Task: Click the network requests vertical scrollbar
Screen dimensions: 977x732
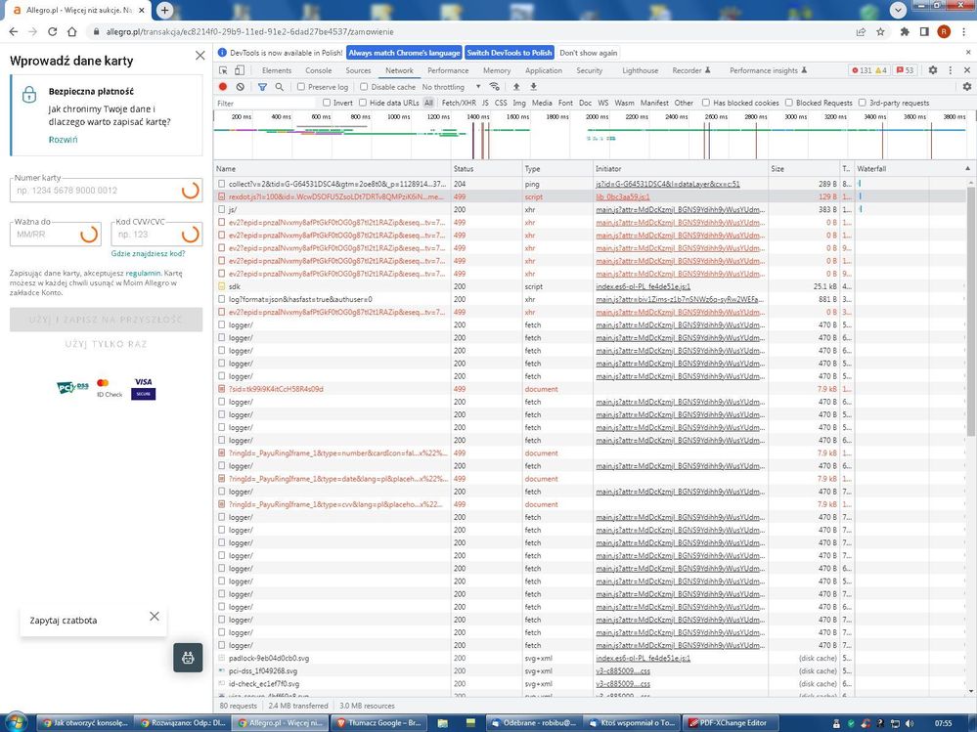Action: pos(971,311)
